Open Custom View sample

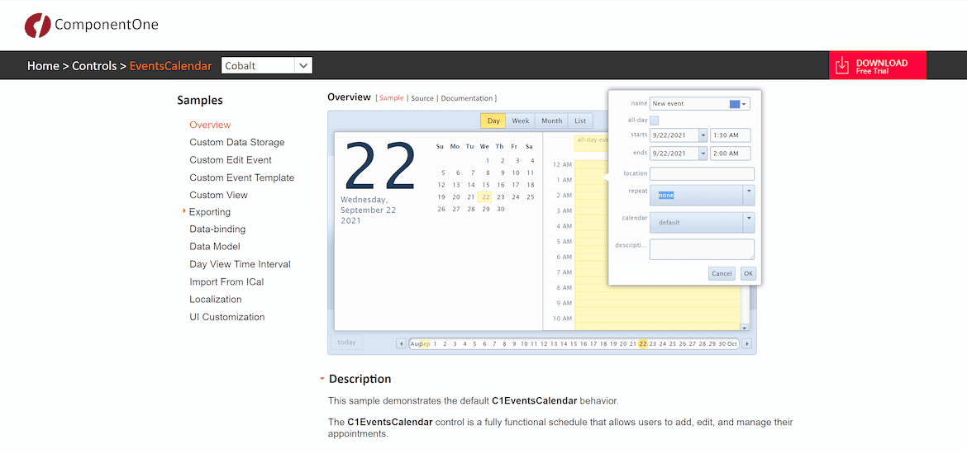coord(218,195)
